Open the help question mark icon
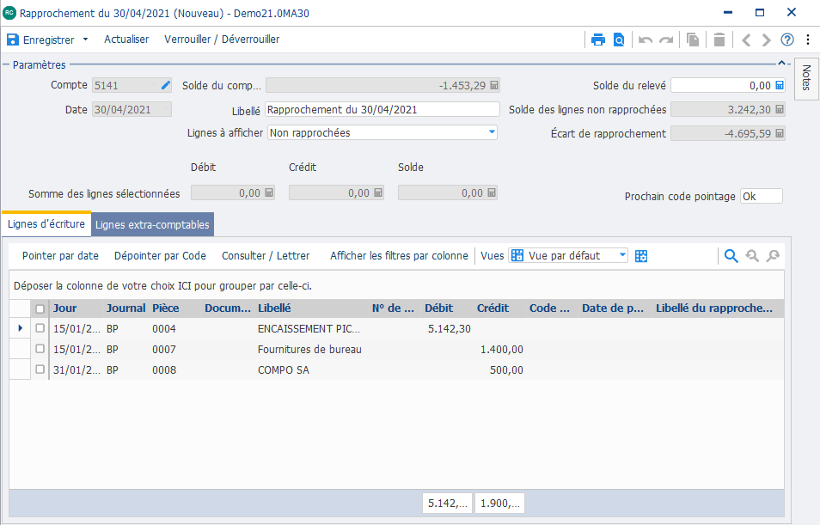 [x=787, y=40]
